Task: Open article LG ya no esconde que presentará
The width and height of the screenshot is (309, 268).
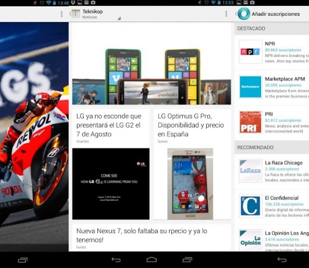Action: tap(109, 125)
